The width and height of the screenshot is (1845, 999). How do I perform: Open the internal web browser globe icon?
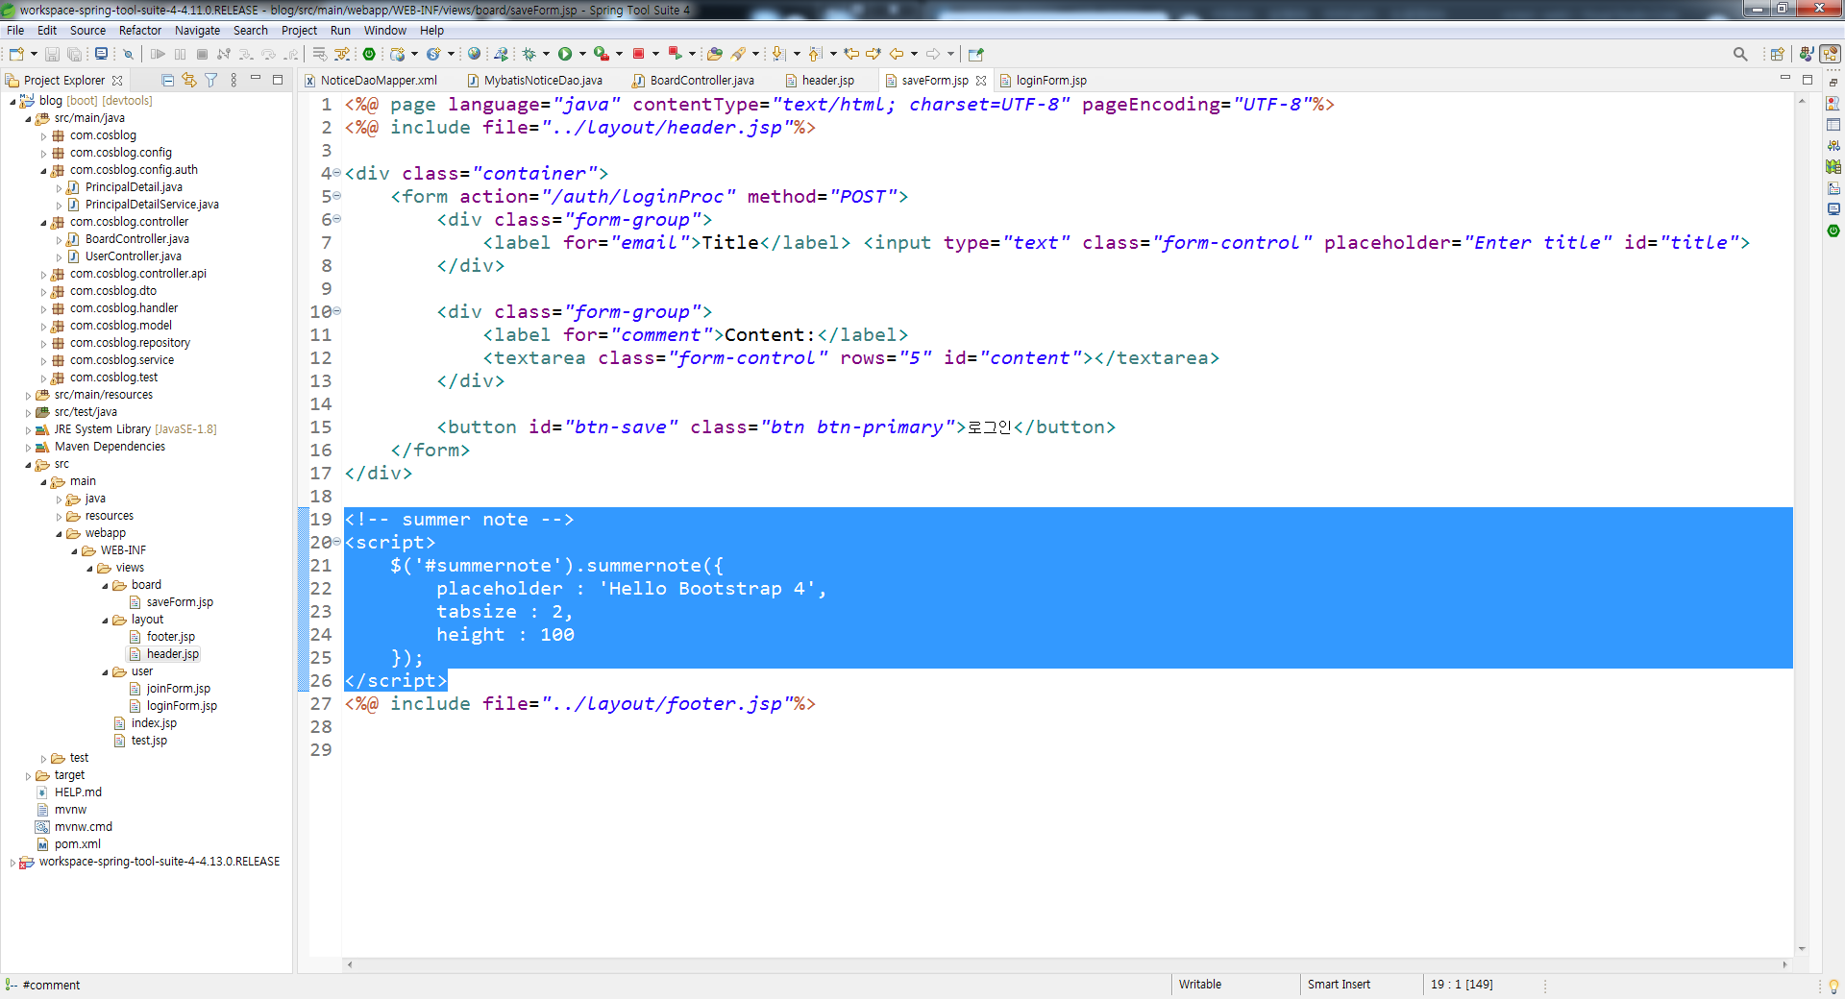tap(474, 54)
